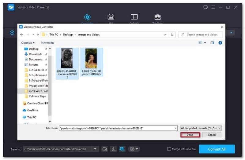Go up one folder level
This screenshot has width=245, height=160.
(38, 35)
